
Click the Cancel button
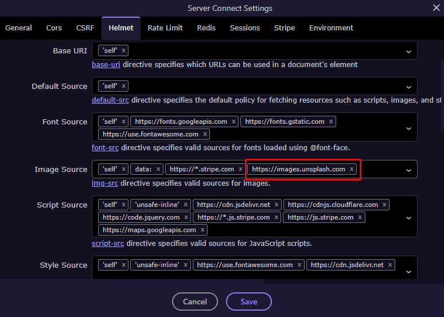click(195, 302)
